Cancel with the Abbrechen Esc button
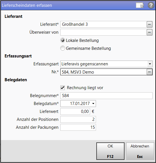 click(x=140, y=151)
